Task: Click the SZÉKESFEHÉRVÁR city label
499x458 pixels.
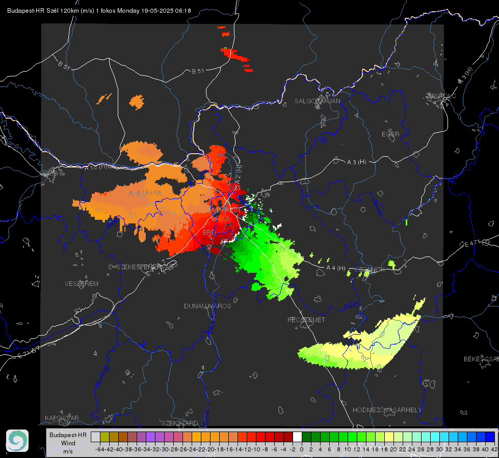Action: 146,267
